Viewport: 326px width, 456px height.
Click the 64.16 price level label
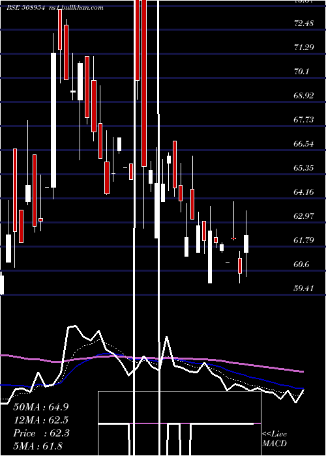pos(304,192)
